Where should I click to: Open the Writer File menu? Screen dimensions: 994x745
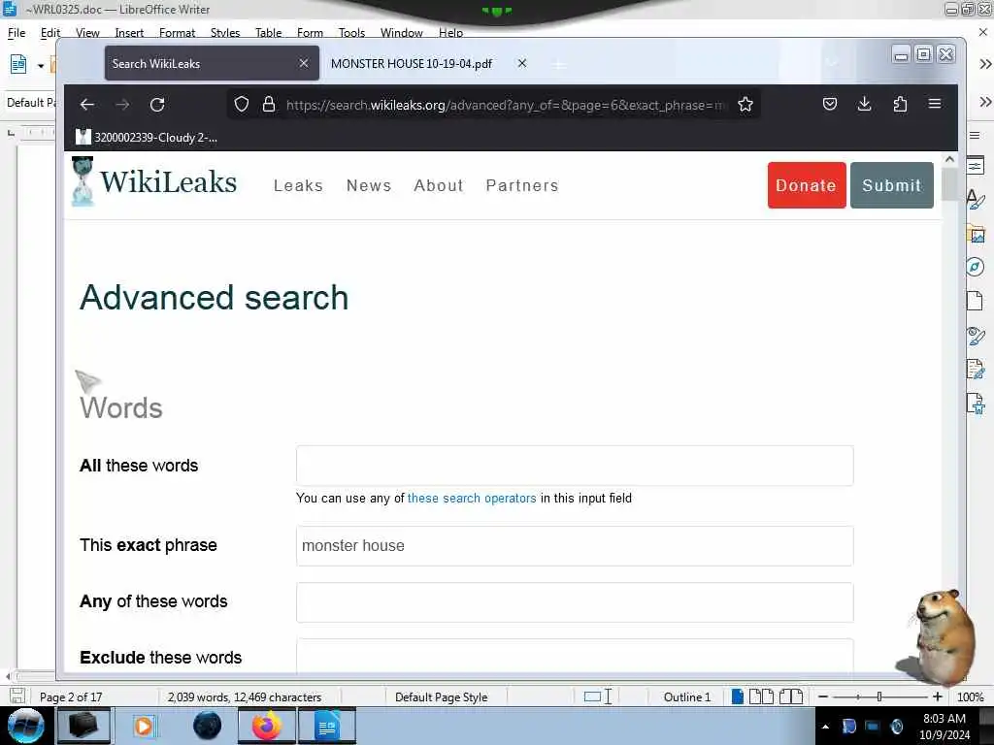(17, 33)
